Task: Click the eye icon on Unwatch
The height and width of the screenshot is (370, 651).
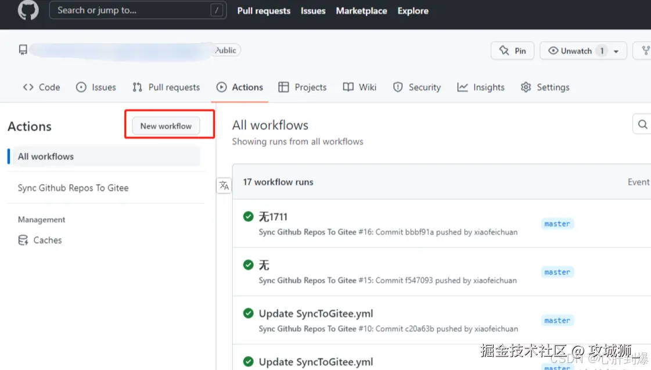Action: click(553, 51)
